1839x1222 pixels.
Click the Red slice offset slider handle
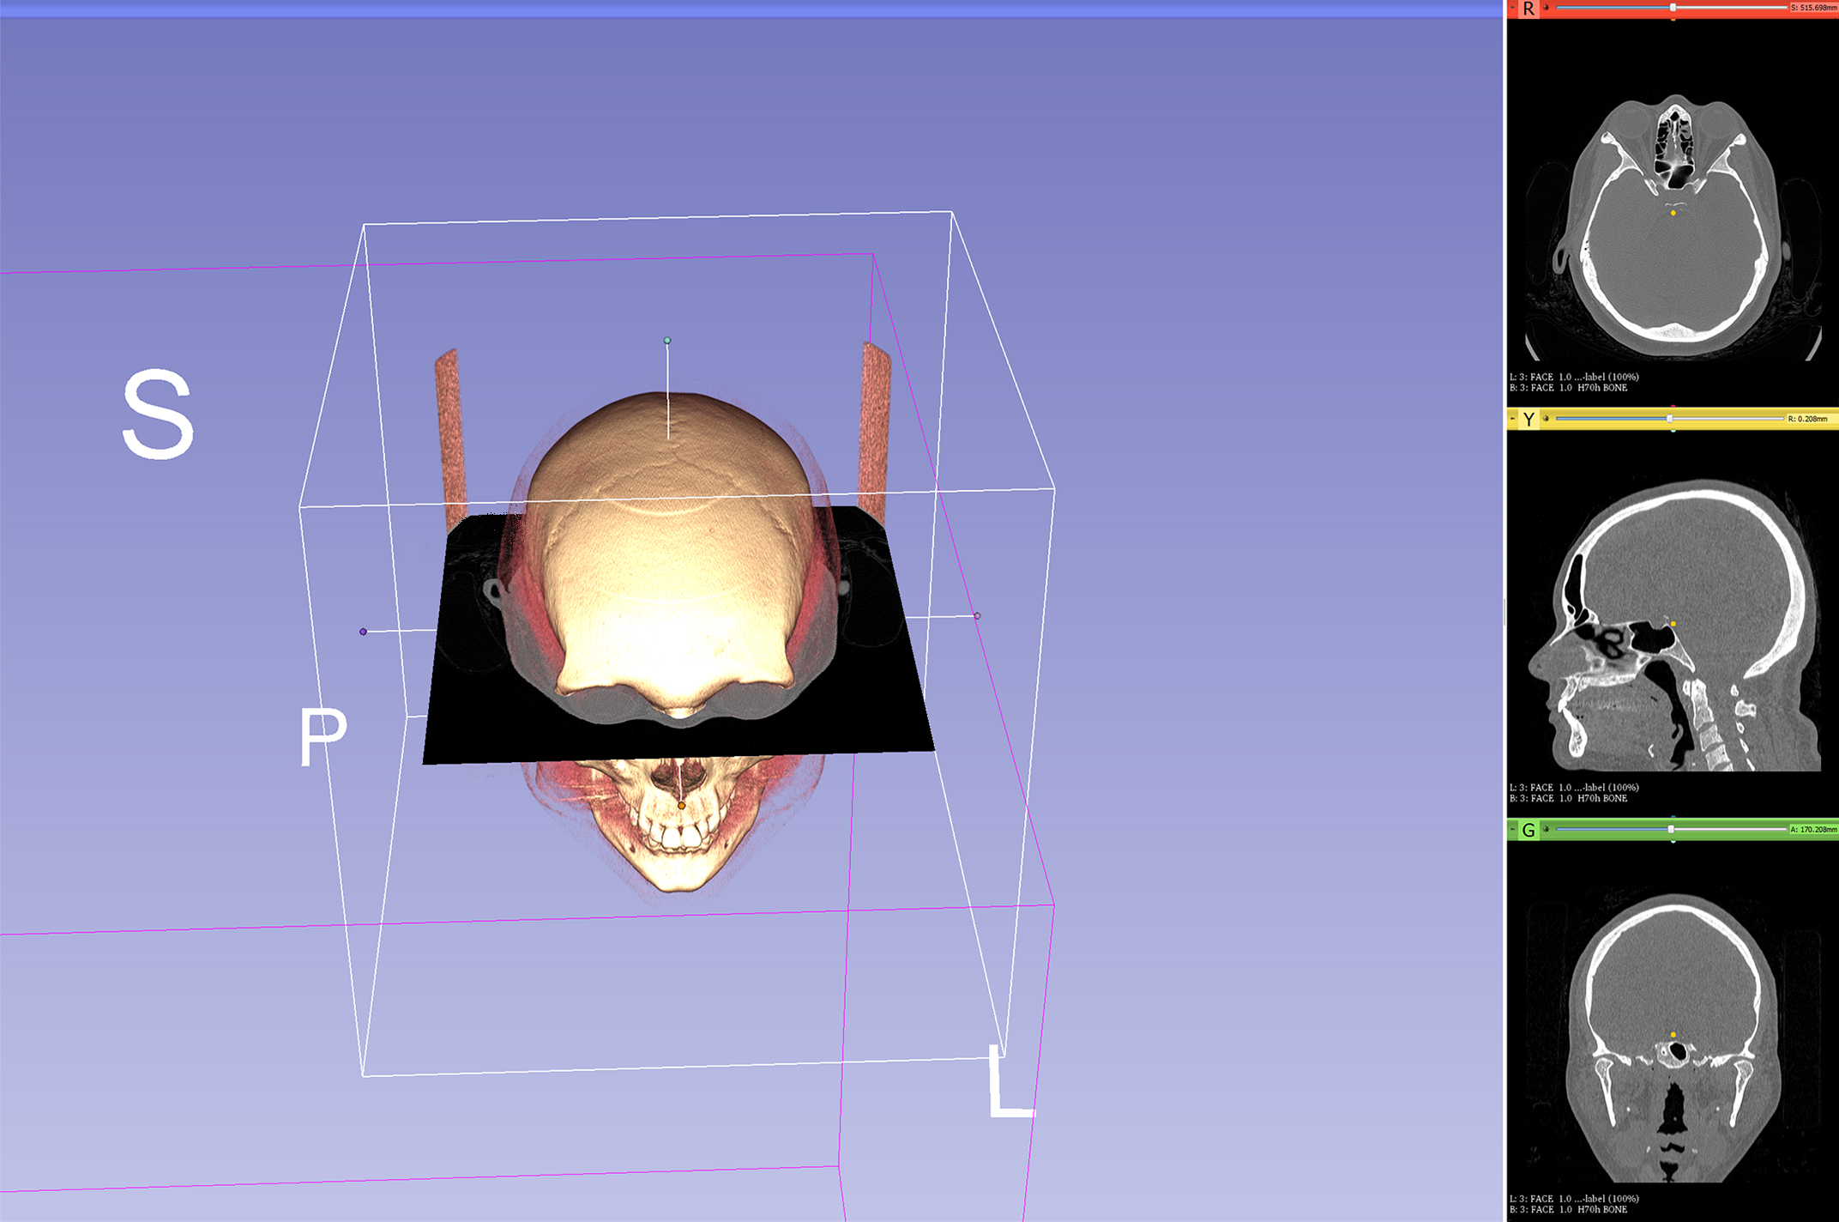click(1673, 8)
